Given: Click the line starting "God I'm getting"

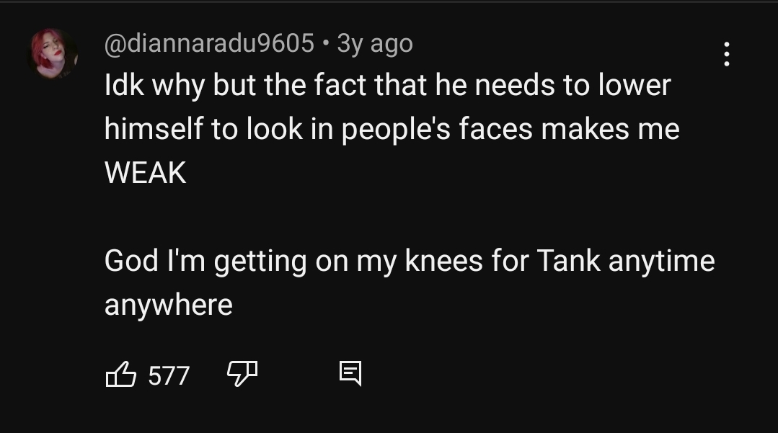Looking at the screenshot, I should pos(409,261).
